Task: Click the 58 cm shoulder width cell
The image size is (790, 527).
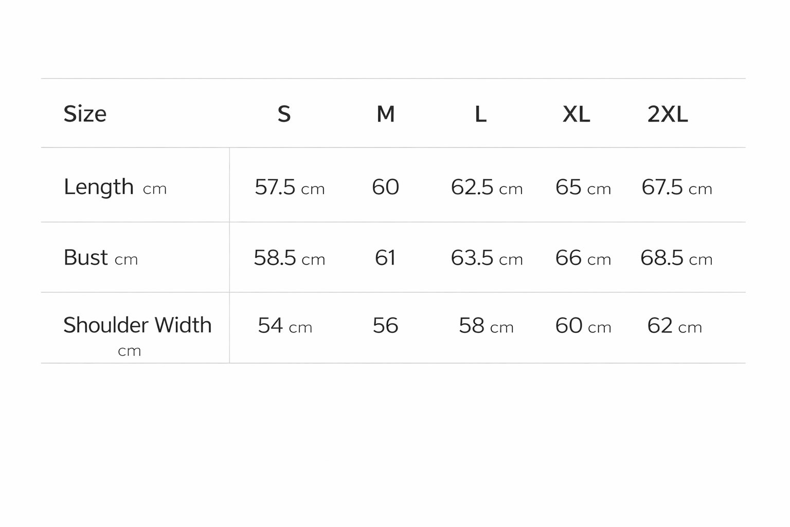Action: 486,326
